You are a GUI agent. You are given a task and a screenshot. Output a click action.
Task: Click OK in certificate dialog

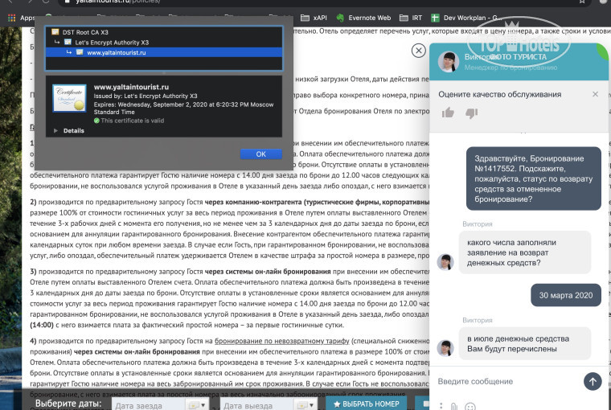click(261, 154)
